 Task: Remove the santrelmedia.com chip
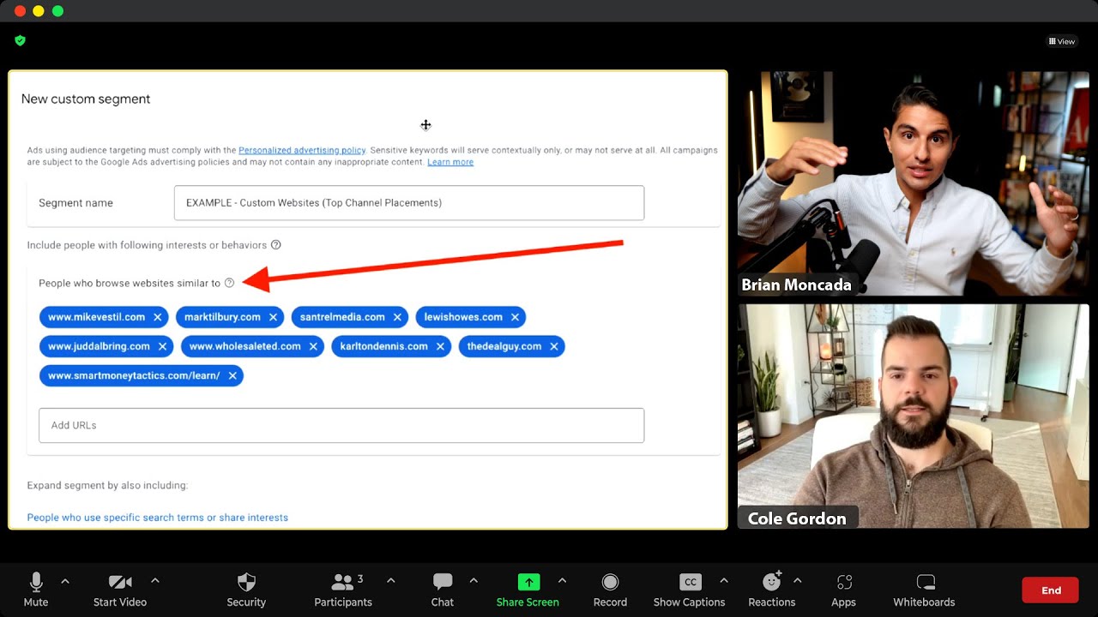click(x=397, y=317)
